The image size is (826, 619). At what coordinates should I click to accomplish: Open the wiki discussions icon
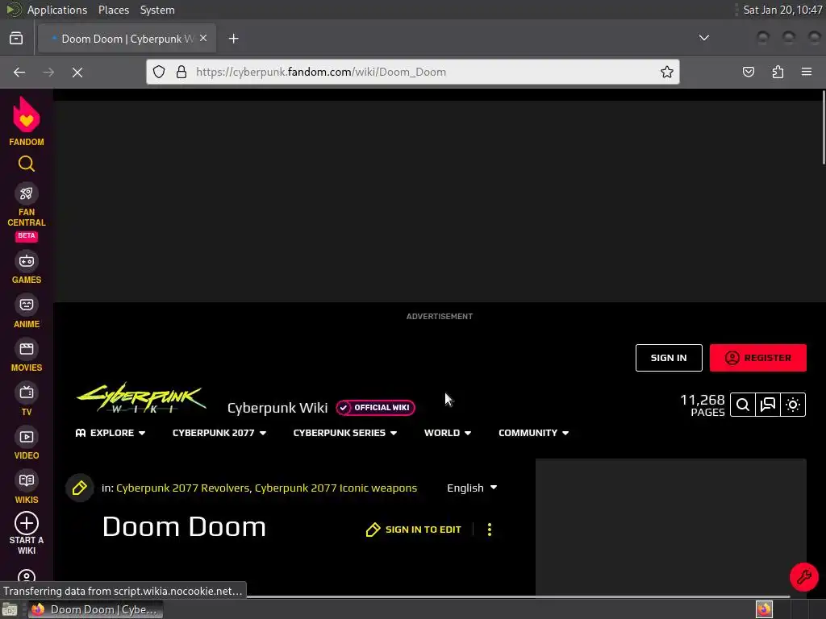[x=768, y=405]
